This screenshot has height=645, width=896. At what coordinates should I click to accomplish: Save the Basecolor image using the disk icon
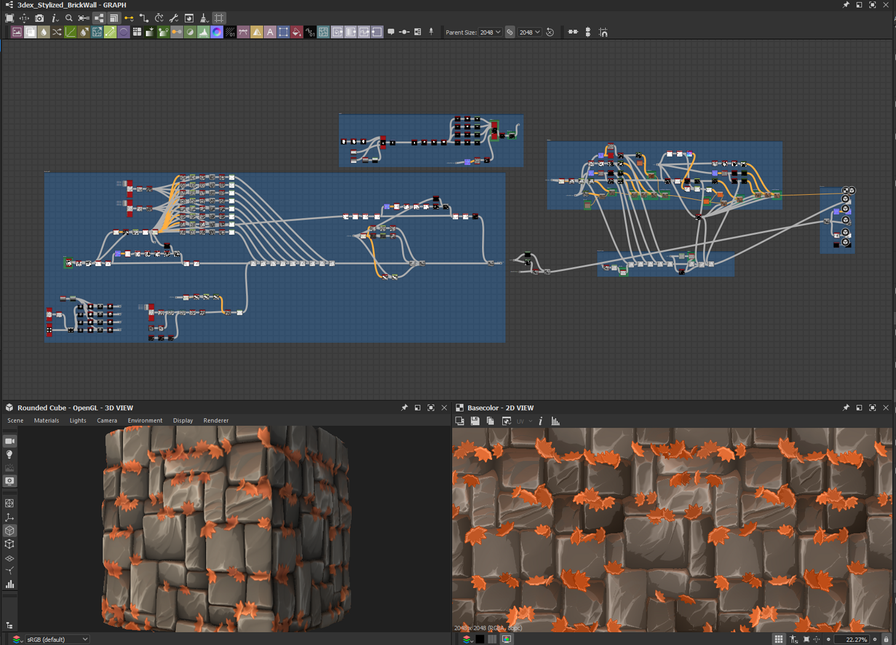tap(475, 421)
